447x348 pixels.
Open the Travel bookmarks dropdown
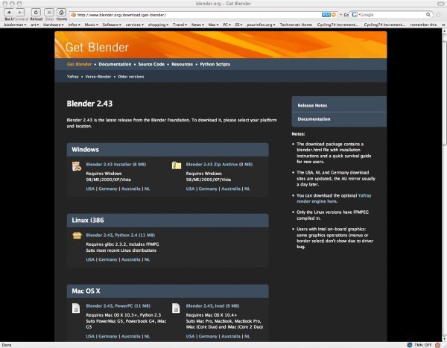(180, 25)
